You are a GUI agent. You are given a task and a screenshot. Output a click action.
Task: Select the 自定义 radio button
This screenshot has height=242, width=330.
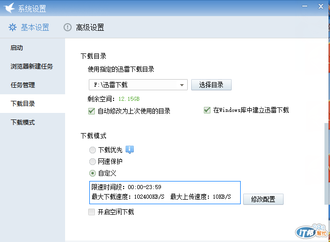(92, 173)
